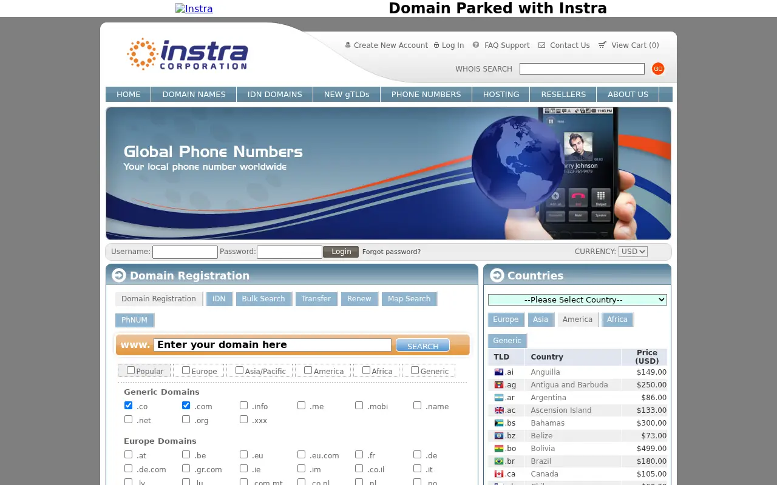Image resolution: width=777 pixels, height=485 pixels.
Task: Click the Forgot password link
Action: click(392, 252)
